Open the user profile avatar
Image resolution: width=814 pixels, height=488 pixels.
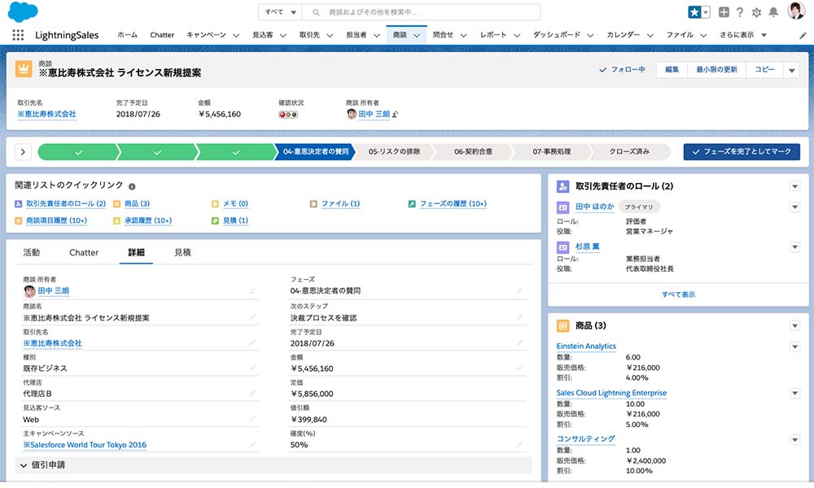[796, 11]
